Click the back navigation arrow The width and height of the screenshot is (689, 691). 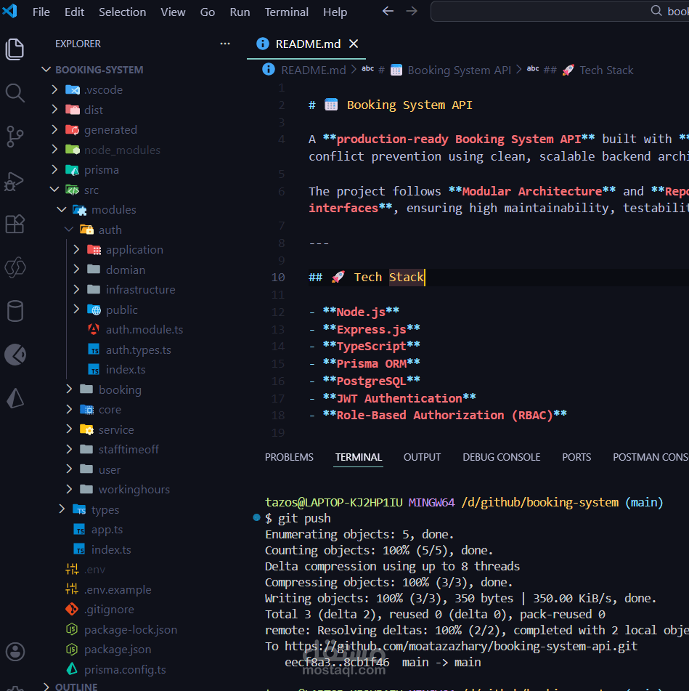pos(387,11)
